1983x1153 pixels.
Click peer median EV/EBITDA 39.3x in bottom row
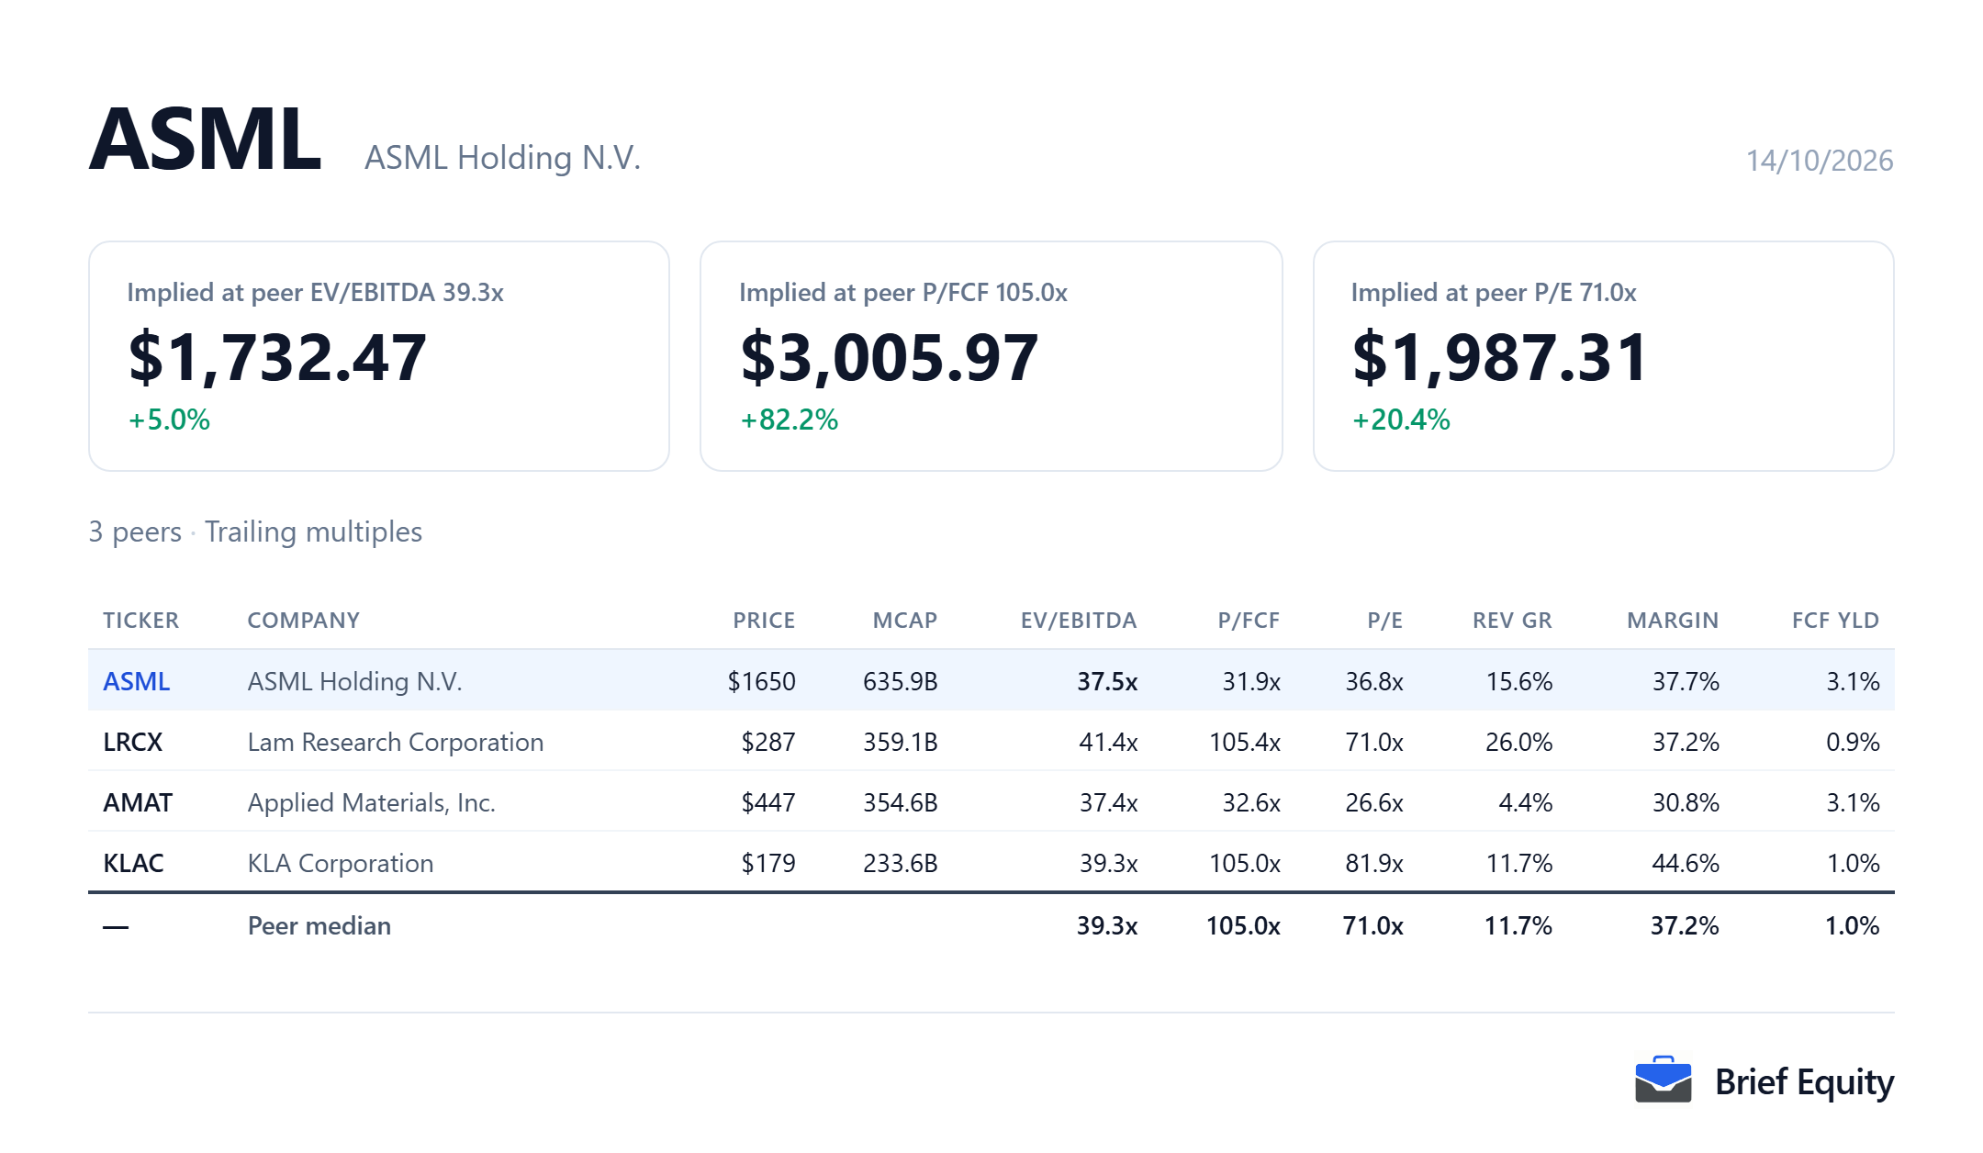1107,925
